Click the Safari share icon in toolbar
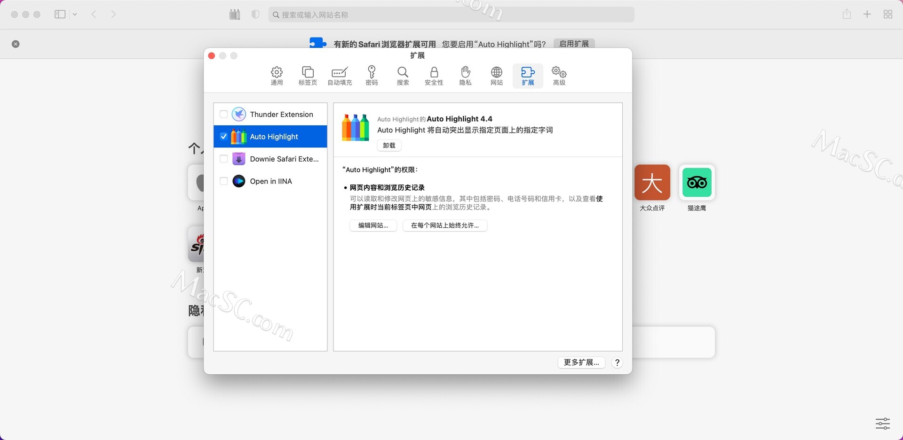This screenshot has width=903, height=440. click(847, 14)
